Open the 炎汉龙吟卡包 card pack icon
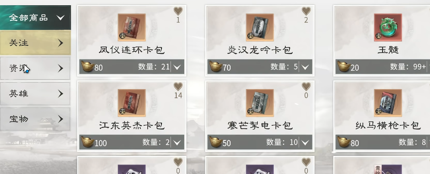 coord(260,28)
